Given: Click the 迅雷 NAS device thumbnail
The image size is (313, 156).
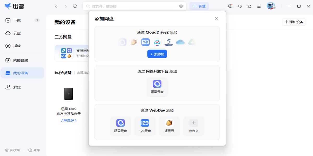Looking at the screenshot, I should click(x=69, y=94).
